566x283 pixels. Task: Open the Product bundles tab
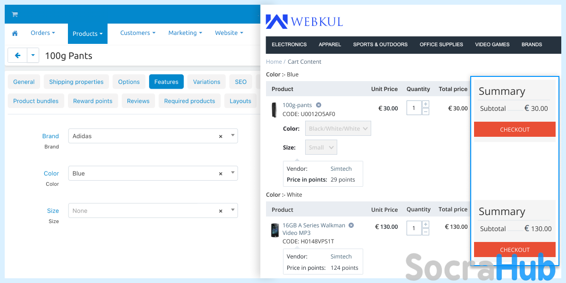[36, 101]
